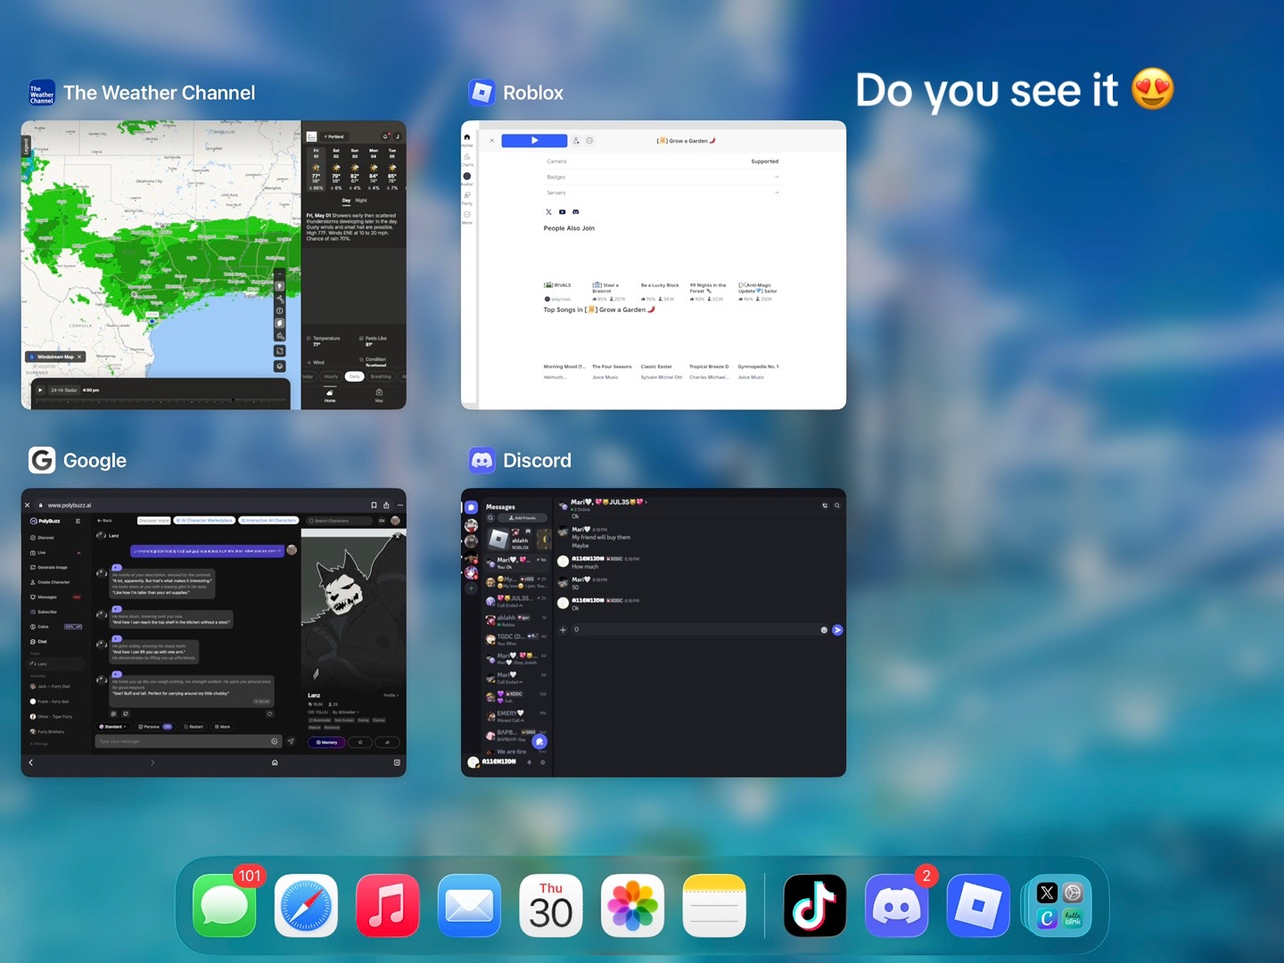Viewport: 1284px width, 963px height.
Task: Open the map layers button in Weather Channel
Action: pos(279,366)
